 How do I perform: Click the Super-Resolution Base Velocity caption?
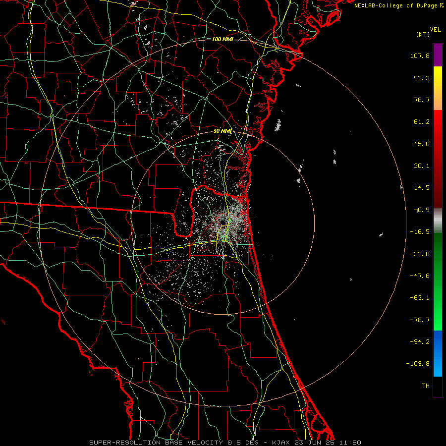click(x=225, y=443)
